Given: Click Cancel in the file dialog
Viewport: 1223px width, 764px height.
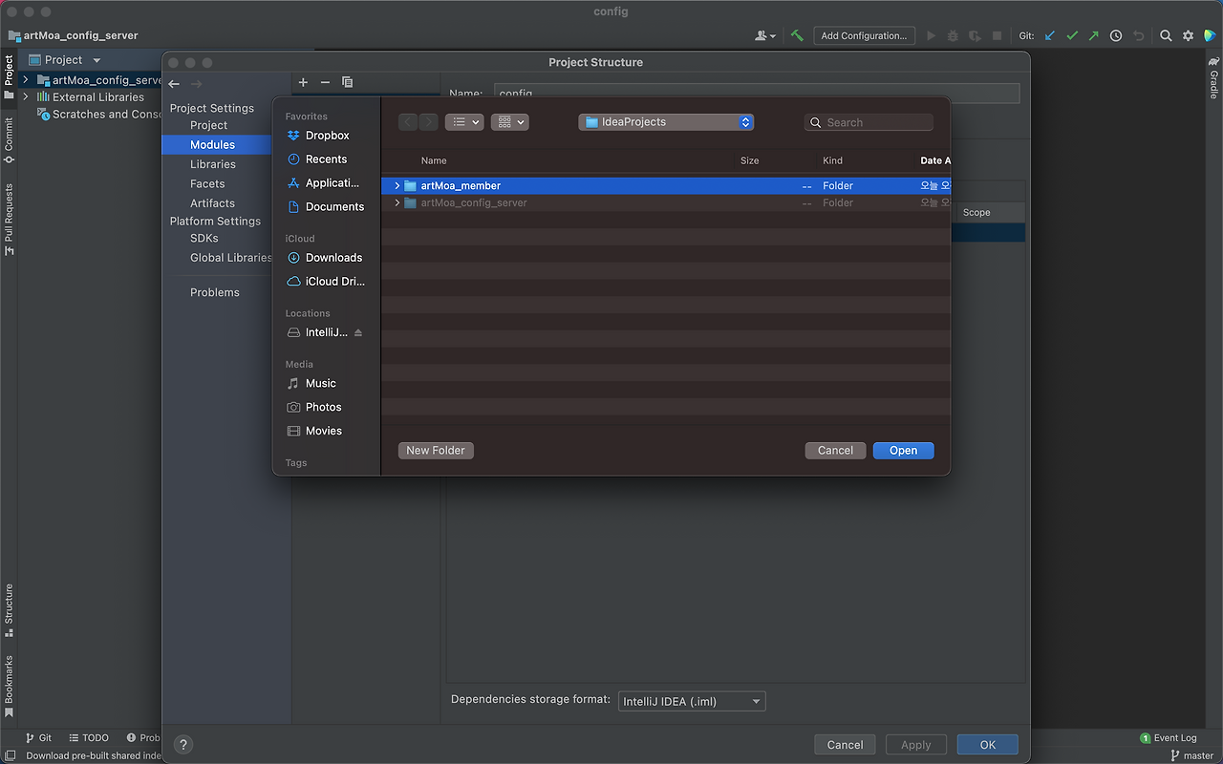Looking at the screenshot, I should [x=835, y=451].
